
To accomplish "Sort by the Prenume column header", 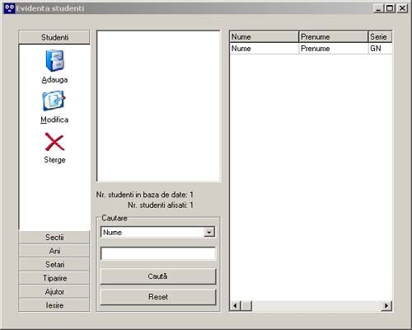I will (333, 37).
